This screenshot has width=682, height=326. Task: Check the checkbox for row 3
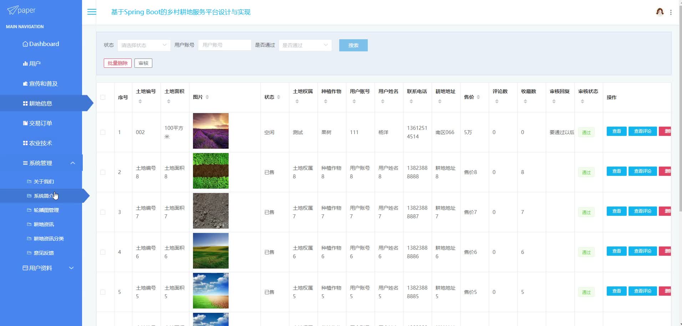[103, 212]
